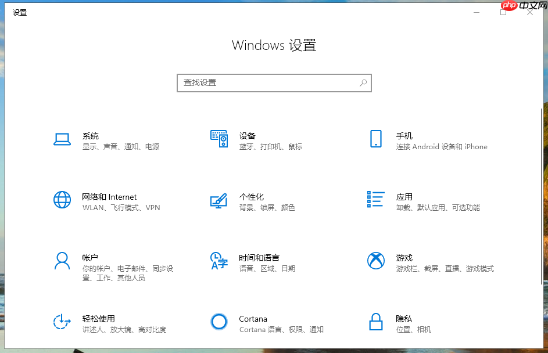Open the 系统 laptop icon
Screen dimensions: 548x353
(62, 139)
